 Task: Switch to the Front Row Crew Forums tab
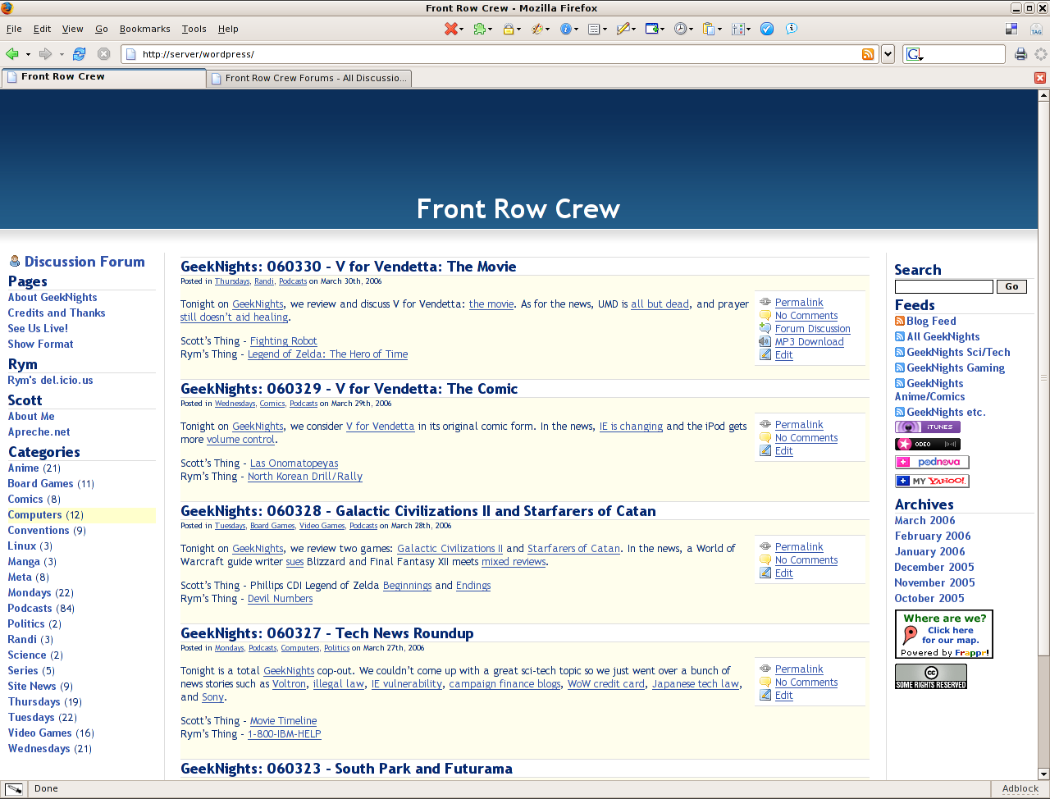(308, 78)
